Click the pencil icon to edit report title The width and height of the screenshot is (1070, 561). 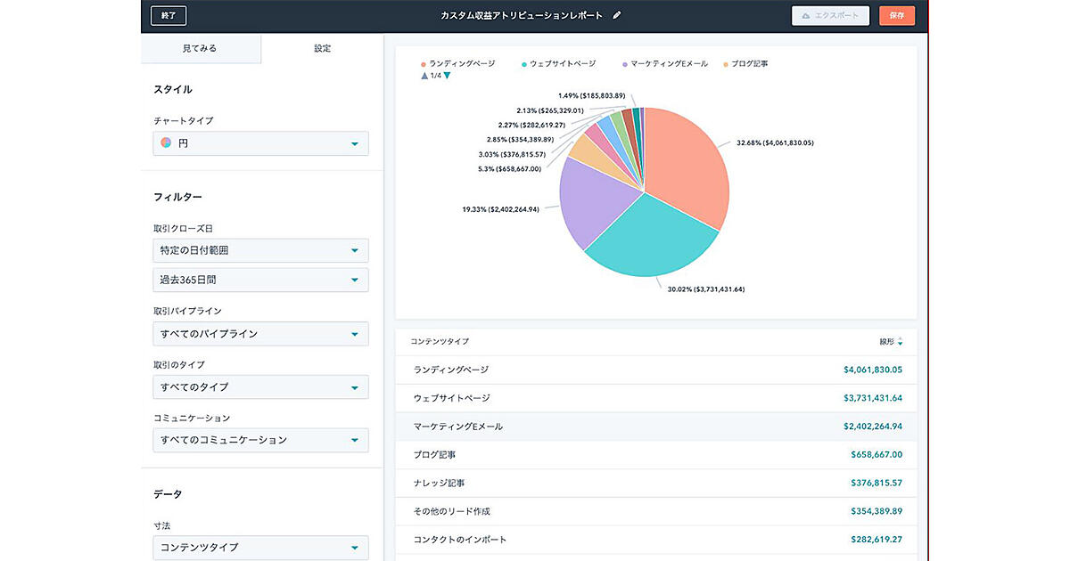pos(616,16)
